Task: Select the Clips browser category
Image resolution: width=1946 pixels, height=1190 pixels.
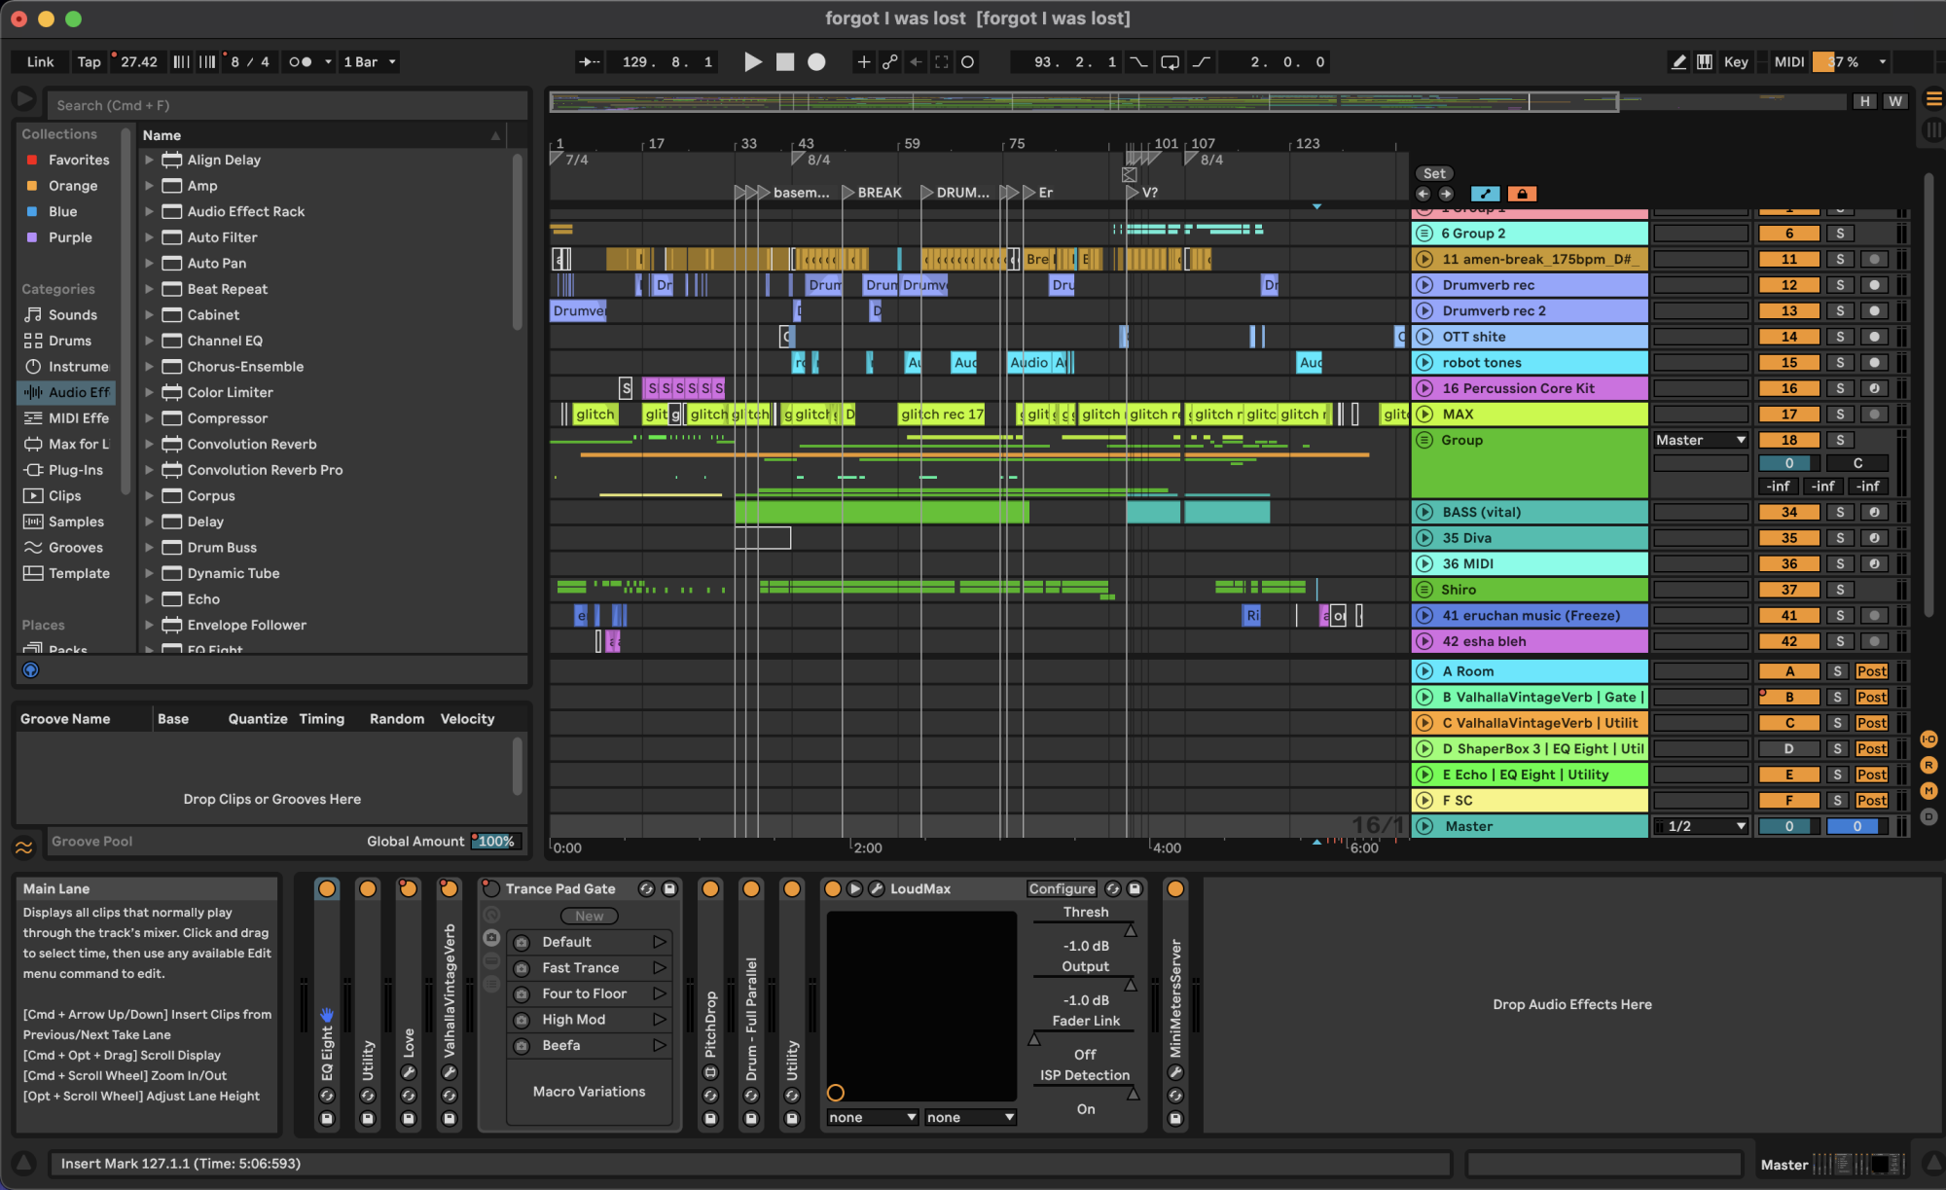Action: point(64,496)
